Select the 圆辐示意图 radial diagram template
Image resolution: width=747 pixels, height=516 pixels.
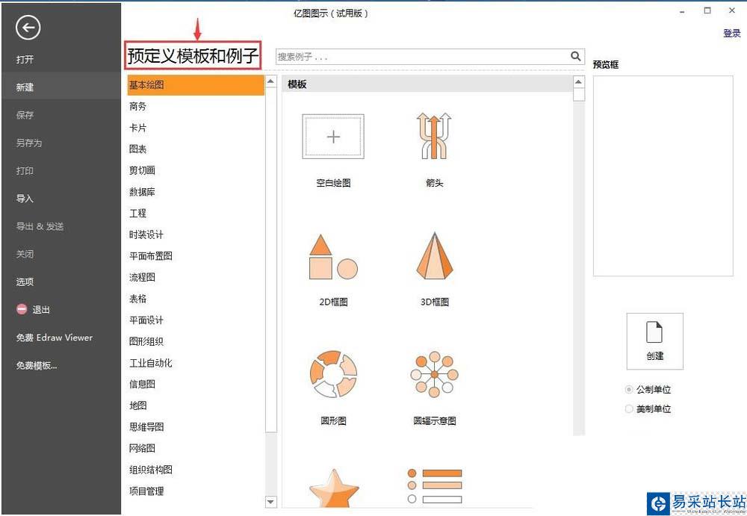pyautogui.click(x=434, y=375)
